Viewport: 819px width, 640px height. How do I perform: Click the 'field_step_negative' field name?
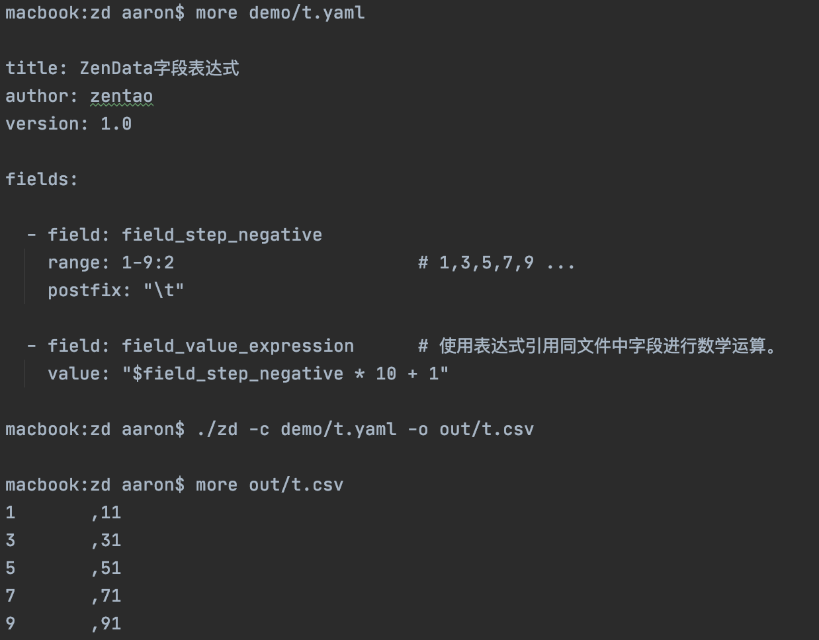[222, 235]
